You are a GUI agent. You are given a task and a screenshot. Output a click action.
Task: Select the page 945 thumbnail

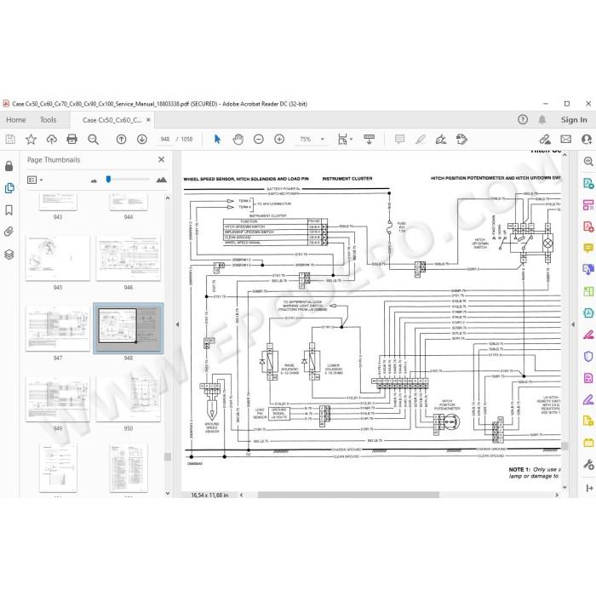click(x=58, y=259)
